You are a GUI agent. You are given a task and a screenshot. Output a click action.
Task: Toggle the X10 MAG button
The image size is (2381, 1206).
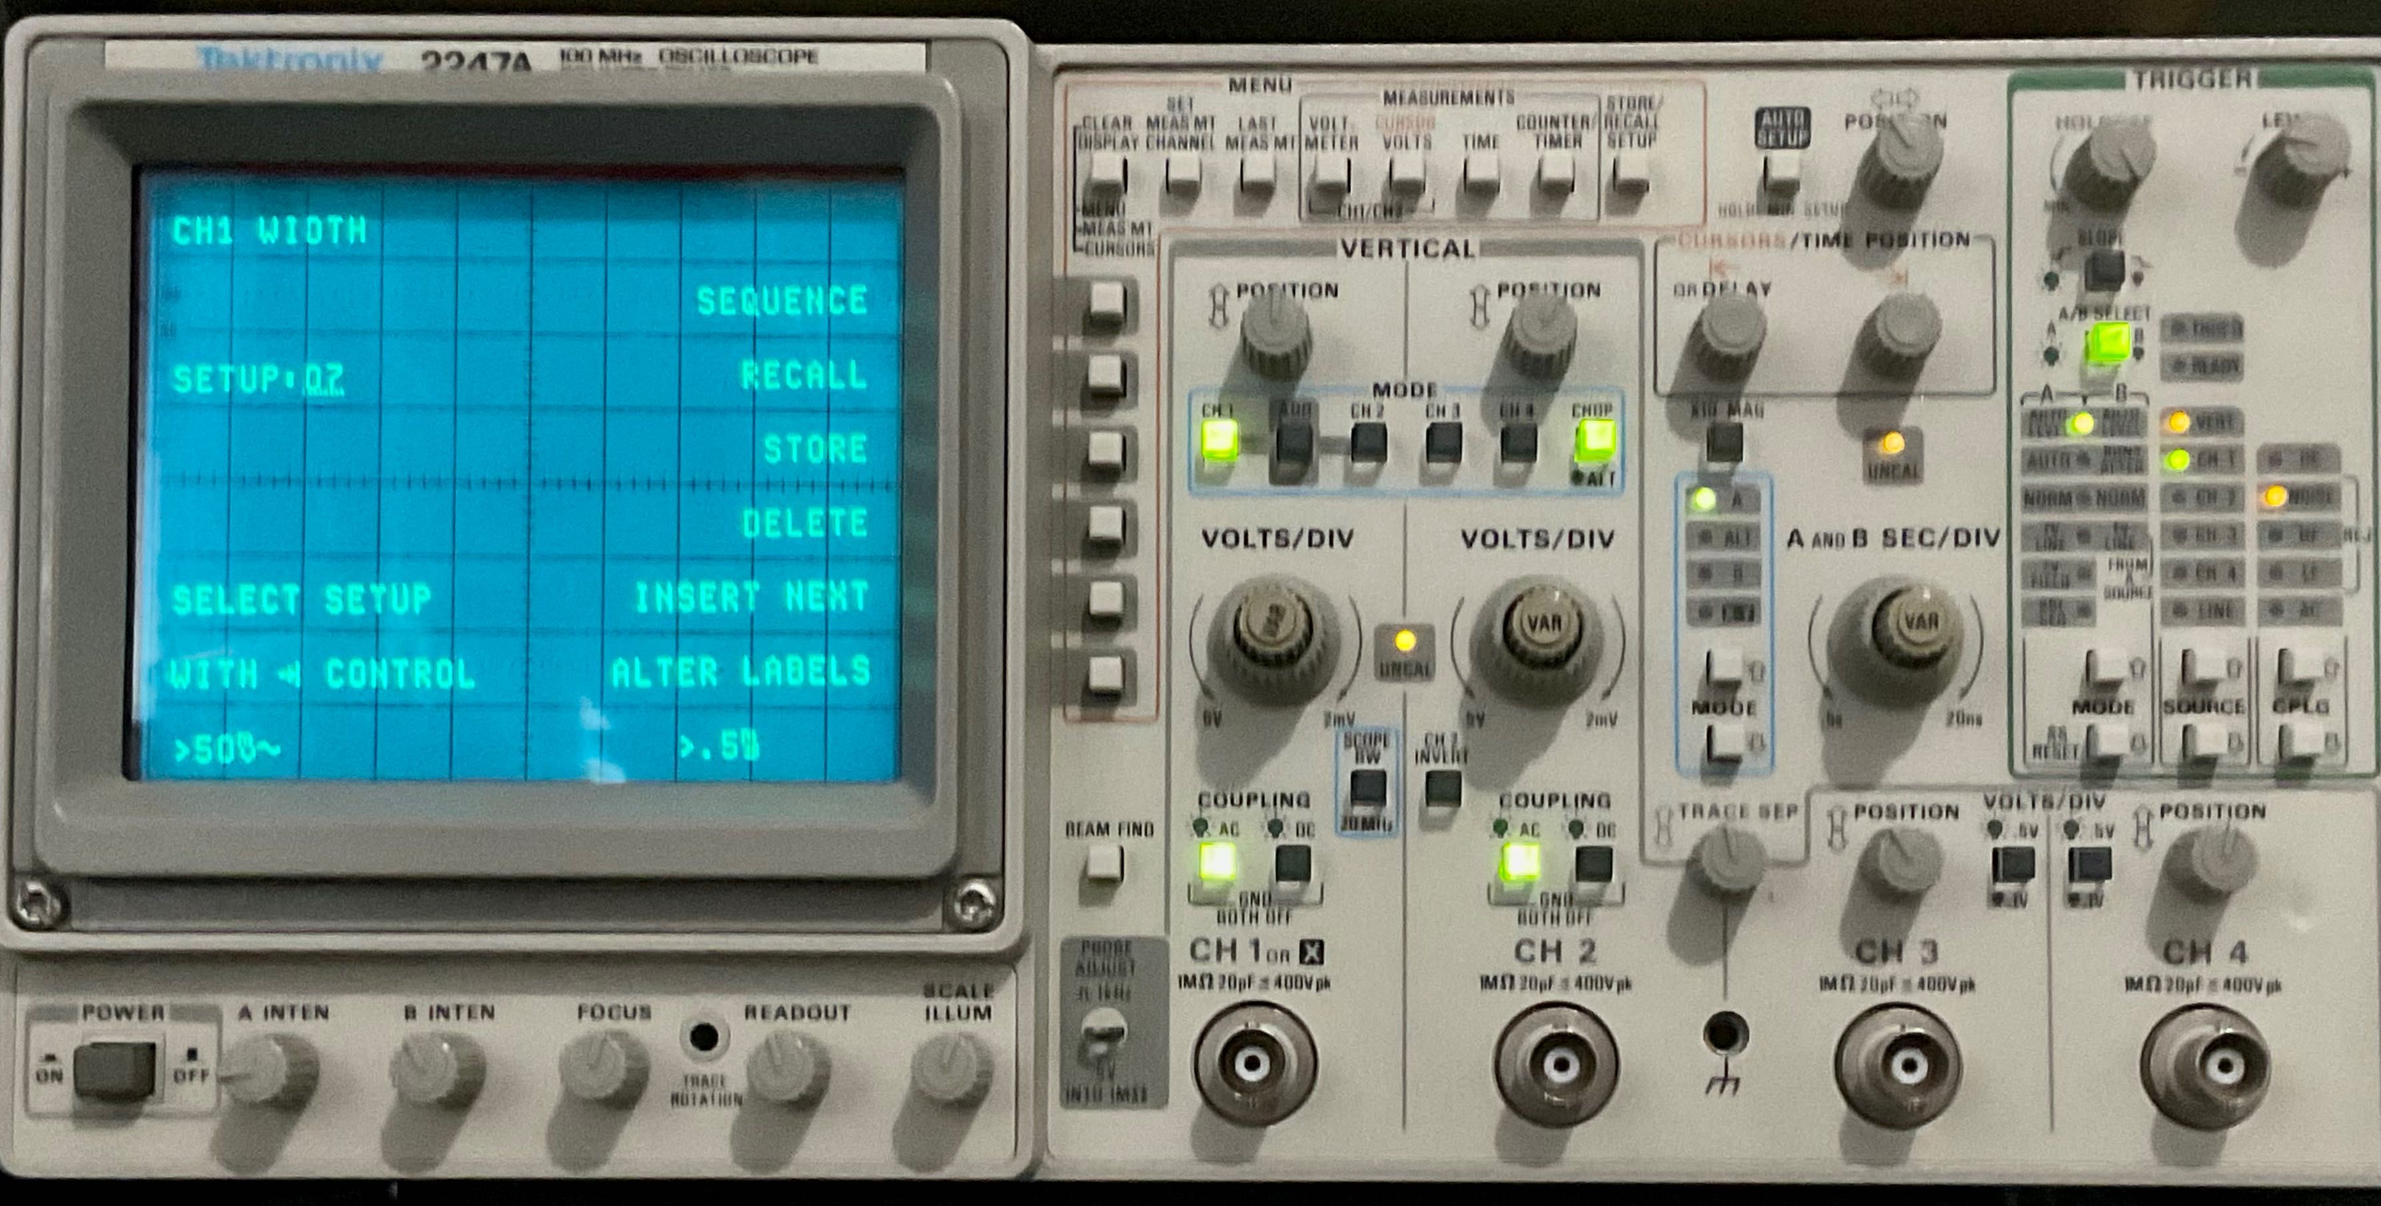point(1724,442)
